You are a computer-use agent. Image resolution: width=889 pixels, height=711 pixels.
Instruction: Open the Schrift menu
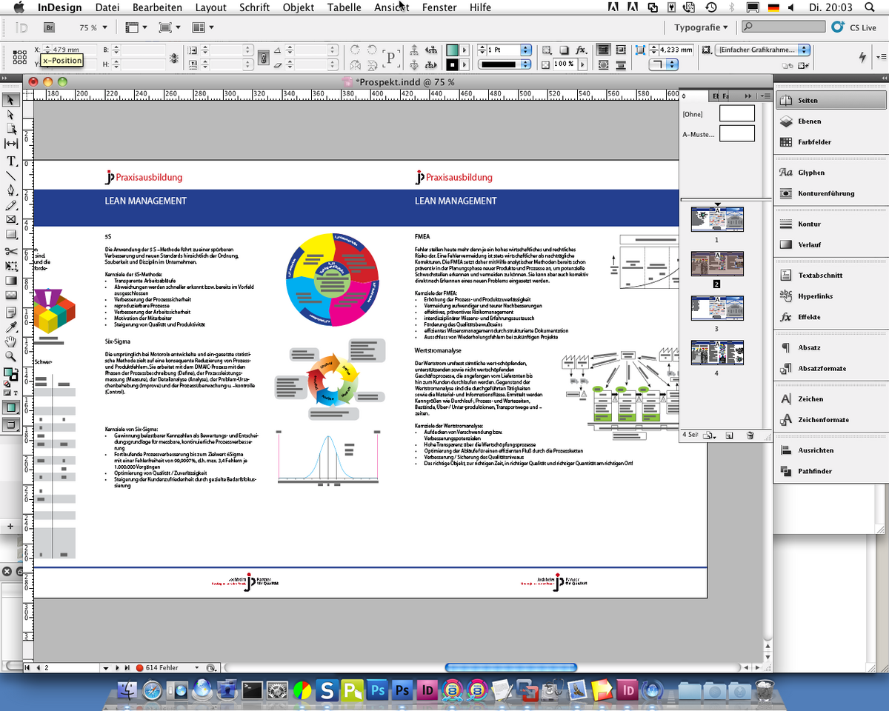[254, 7]
